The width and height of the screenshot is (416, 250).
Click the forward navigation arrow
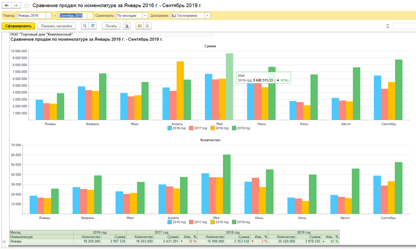coord(16,6)
